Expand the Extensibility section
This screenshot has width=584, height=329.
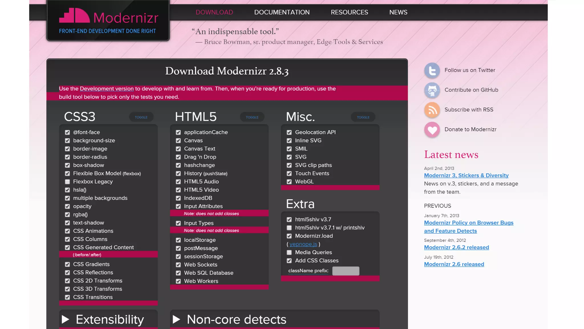108,319
